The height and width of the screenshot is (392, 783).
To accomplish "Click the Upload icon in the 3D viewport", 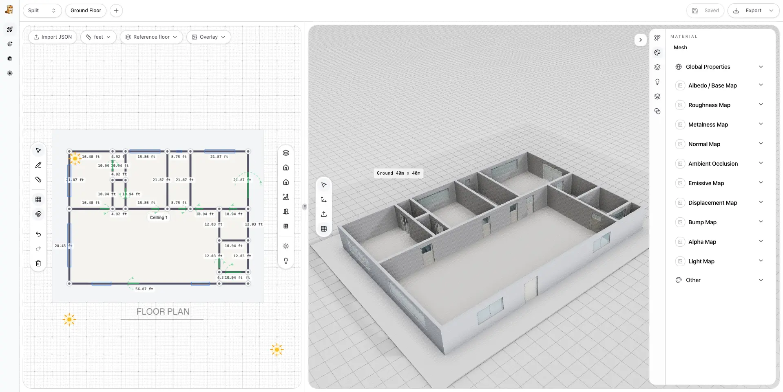I will 323,214.
